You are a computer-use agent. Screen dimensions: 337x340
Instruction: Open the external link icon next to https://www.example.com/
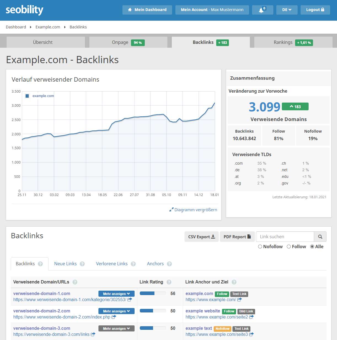click(x=239, y=300)
